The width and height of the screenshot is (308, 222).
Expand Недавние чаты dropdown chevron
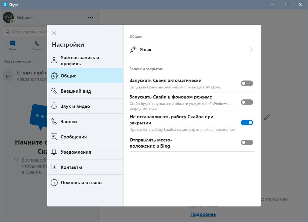pyautogui.click(x=34, y=61)
